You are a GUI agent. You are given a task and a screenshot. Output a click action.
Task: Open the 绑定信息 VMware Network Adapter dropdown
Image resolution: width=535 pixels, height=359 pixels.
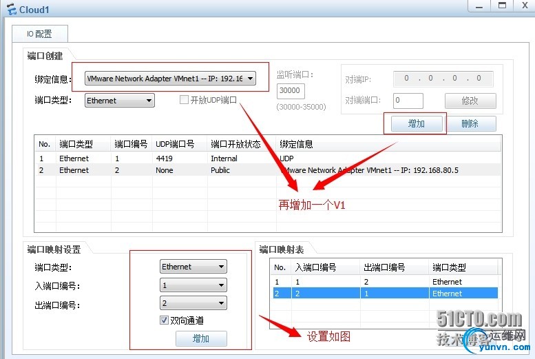tap(170, 79)
